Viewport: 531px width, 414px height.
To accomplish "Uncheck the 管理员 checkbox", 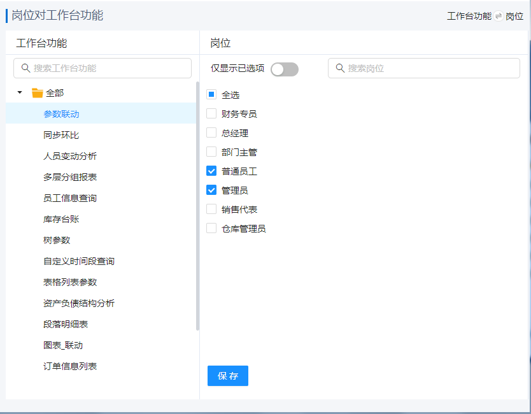I will tap(211, 190).
